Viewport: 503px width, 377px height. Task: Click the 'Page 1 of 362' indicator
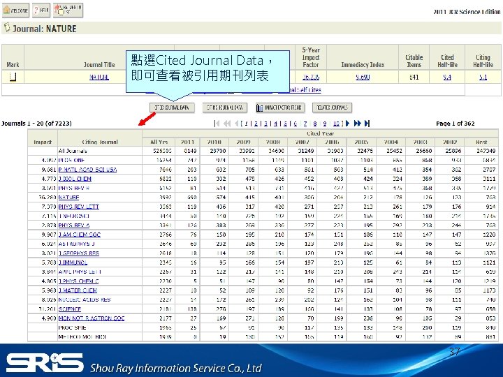coord(455,124)
